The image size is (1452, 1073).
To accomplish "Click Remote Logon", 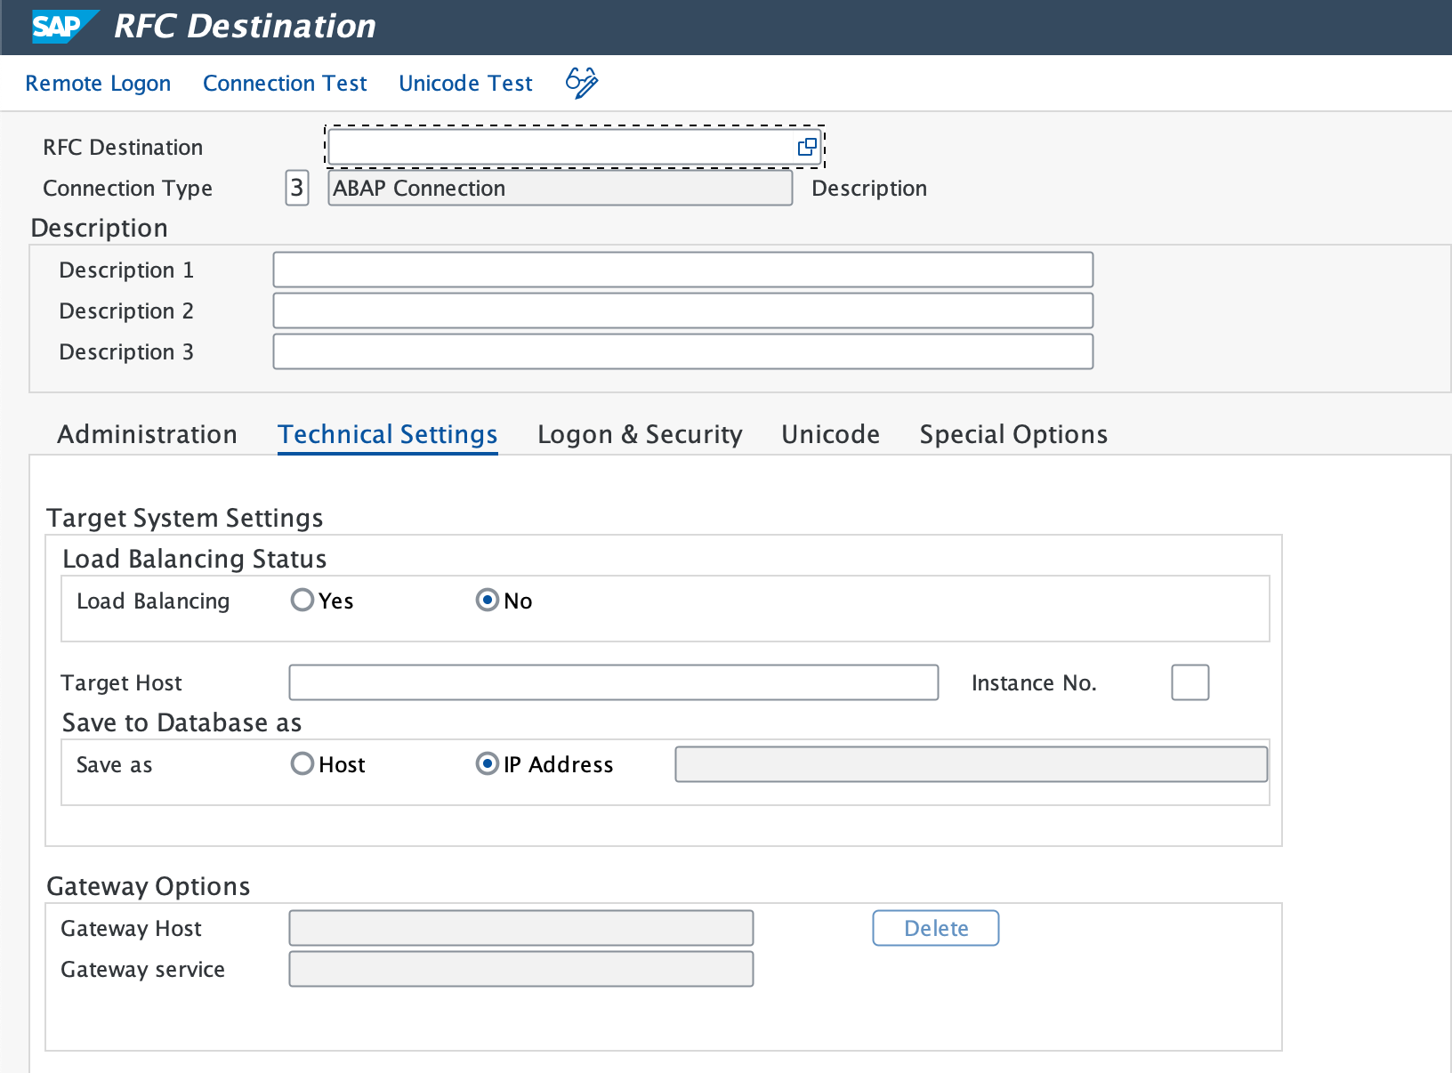I will tap(98, 82).
